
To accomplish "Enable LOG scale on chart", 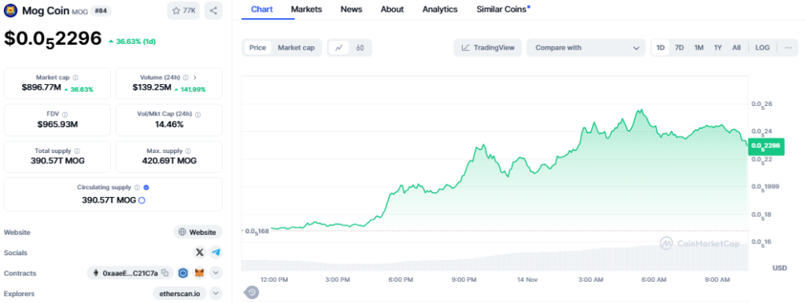I will [762, 48].
